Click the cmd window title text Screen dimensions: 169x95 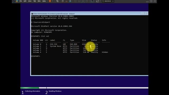54,14
